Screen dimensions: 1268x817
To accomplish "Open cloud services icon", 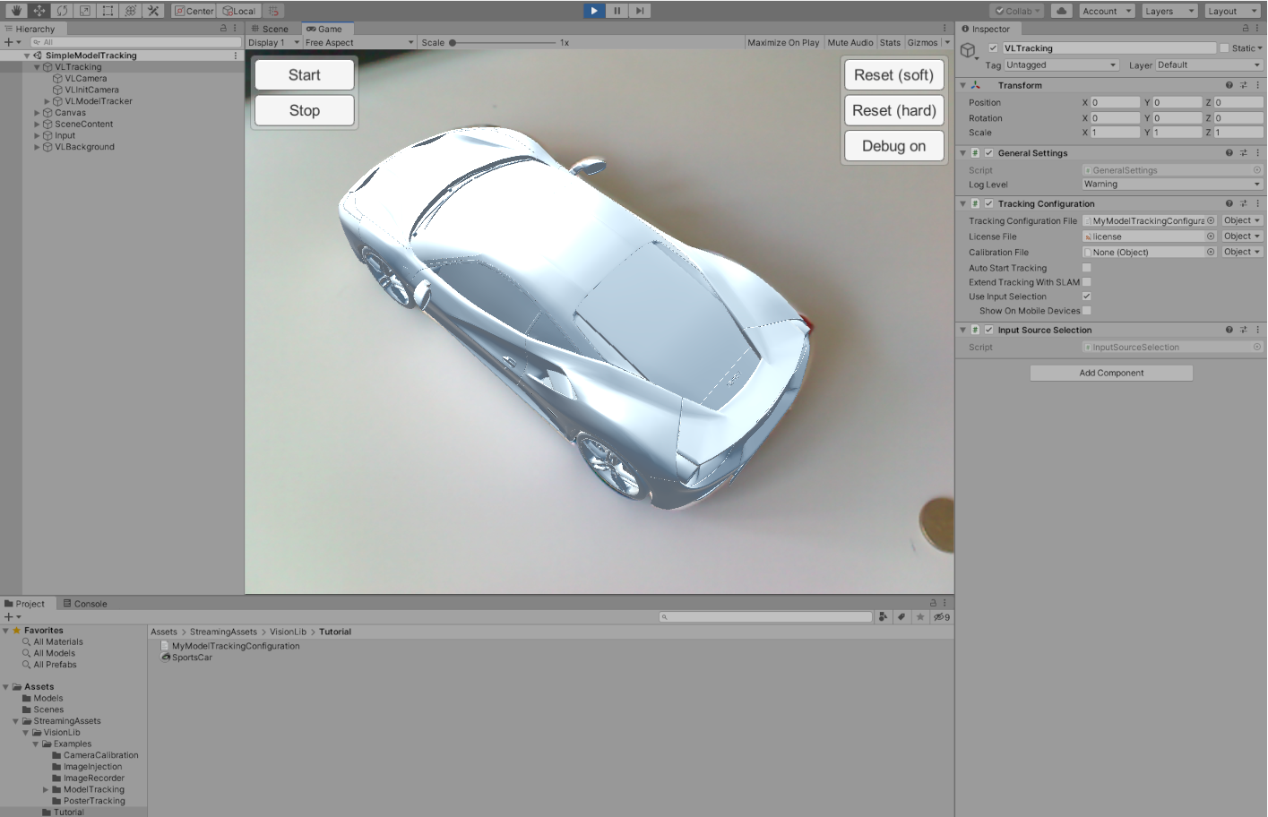I will 1061,11.
